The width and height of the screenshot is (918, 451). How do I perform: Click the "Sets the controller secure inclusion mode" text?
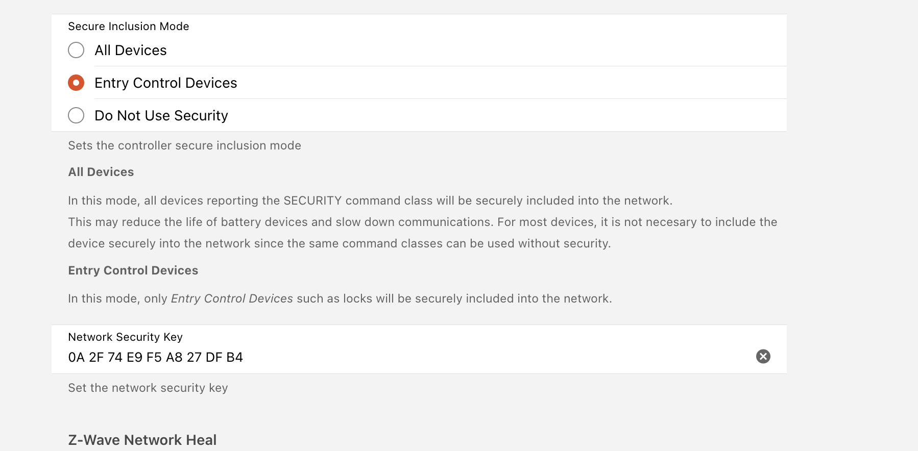pos(184,145)
